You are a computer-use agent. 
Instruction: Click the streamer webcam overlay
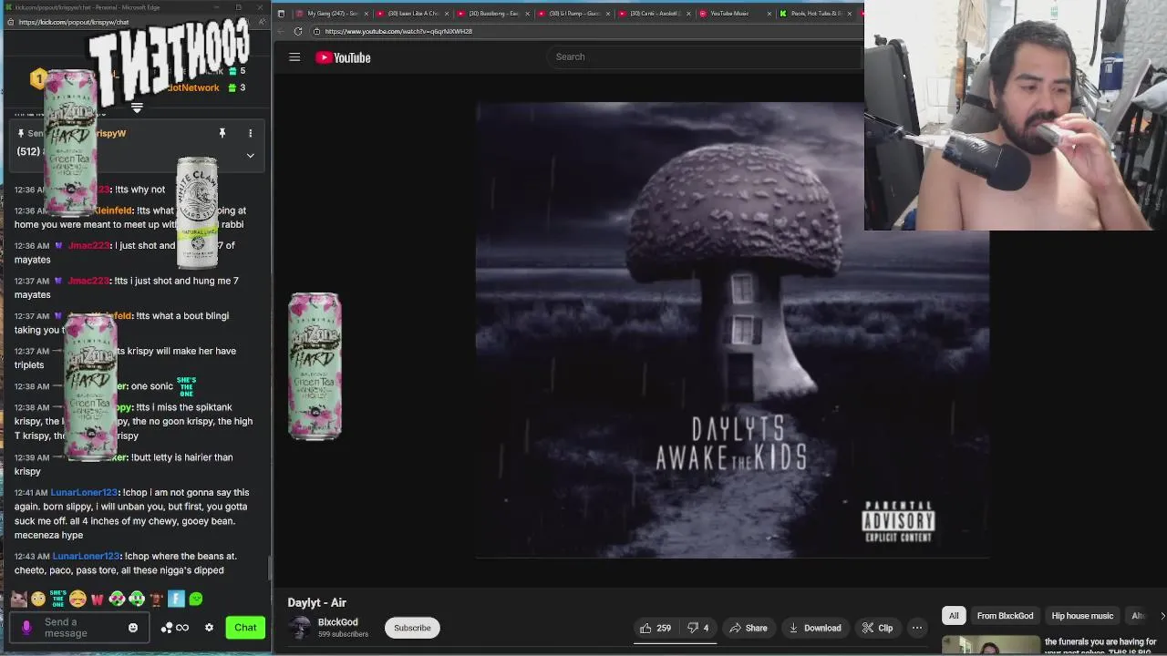(1016, 116)
